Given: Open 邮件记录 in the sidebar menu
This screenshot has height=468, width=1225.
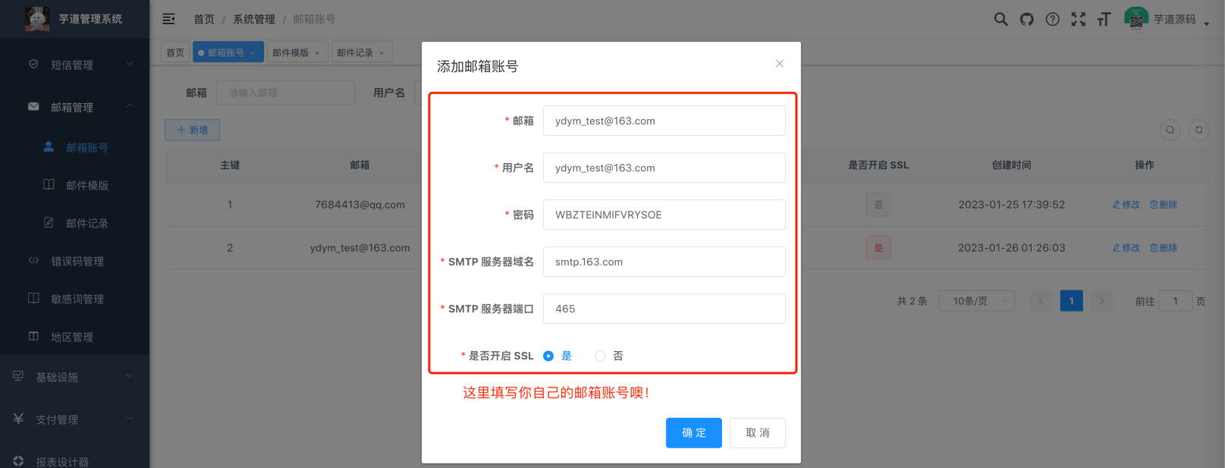Looking at the screenshot, I should (86, 223).
